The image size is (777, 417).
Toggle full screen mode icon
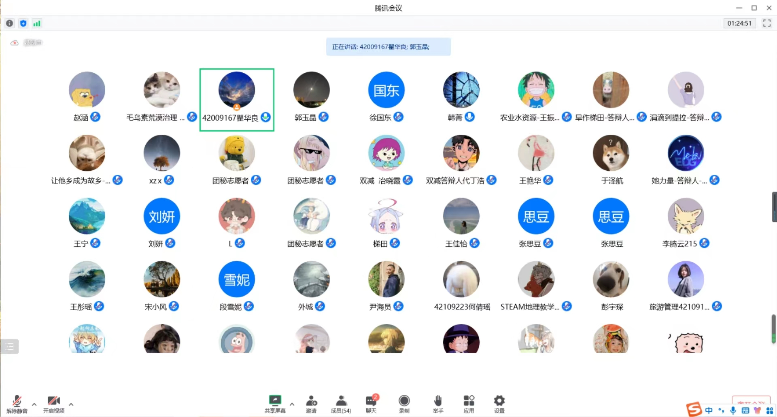click(x=766, y=23)
